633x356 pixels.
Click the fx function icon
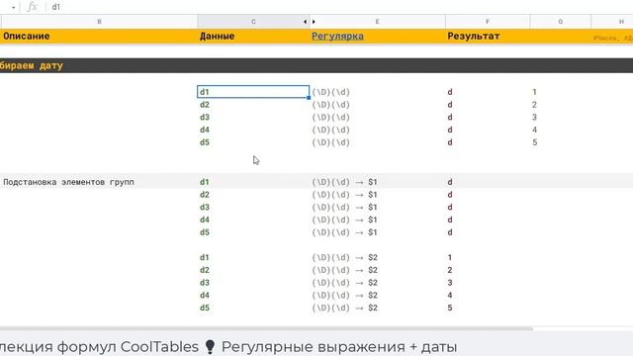pyautogui.click(x=32, y=7)
